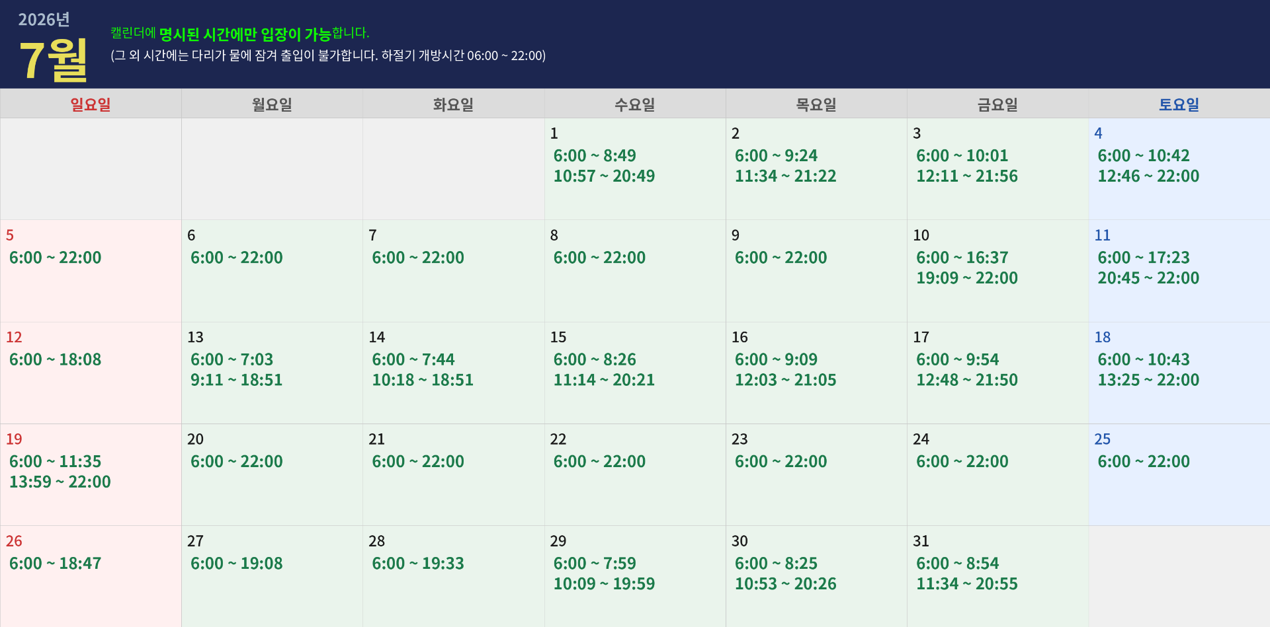Click the 금요일 weekday header
The width and height of the screenshot is (1270, 627).
997,104
